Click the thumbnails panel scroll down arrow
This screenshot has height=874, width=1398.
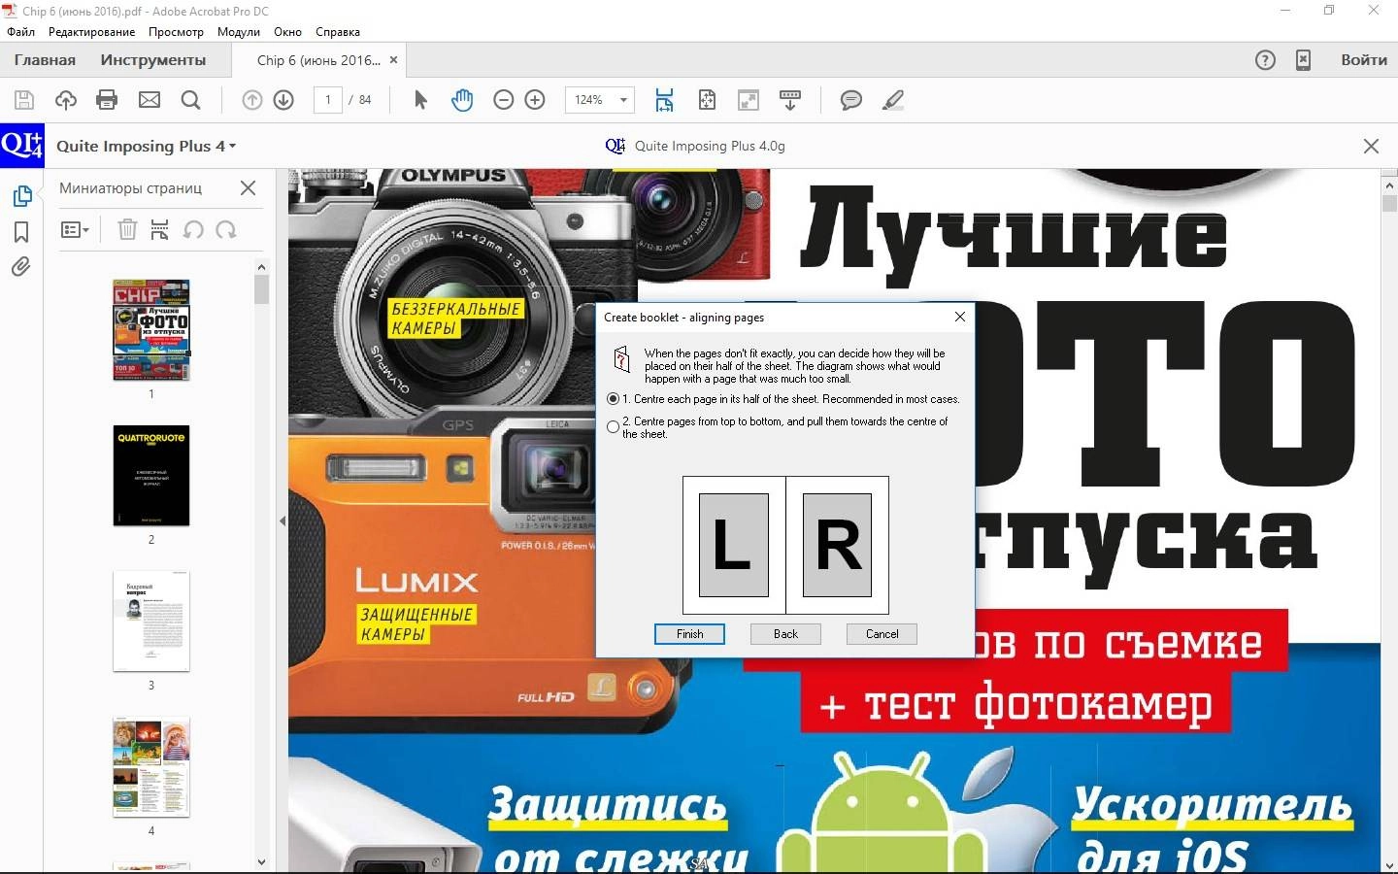pos(261,861)
